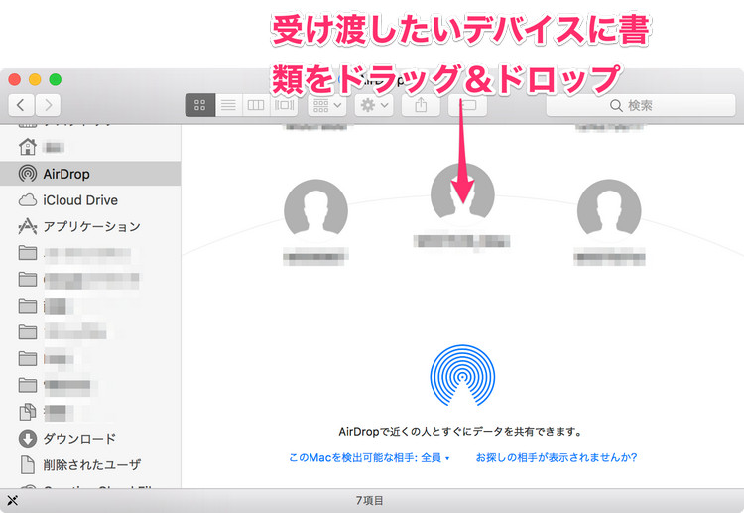Select the right AirDrop contact avatar
Viewport: 744px width, 513px height.
609,211
